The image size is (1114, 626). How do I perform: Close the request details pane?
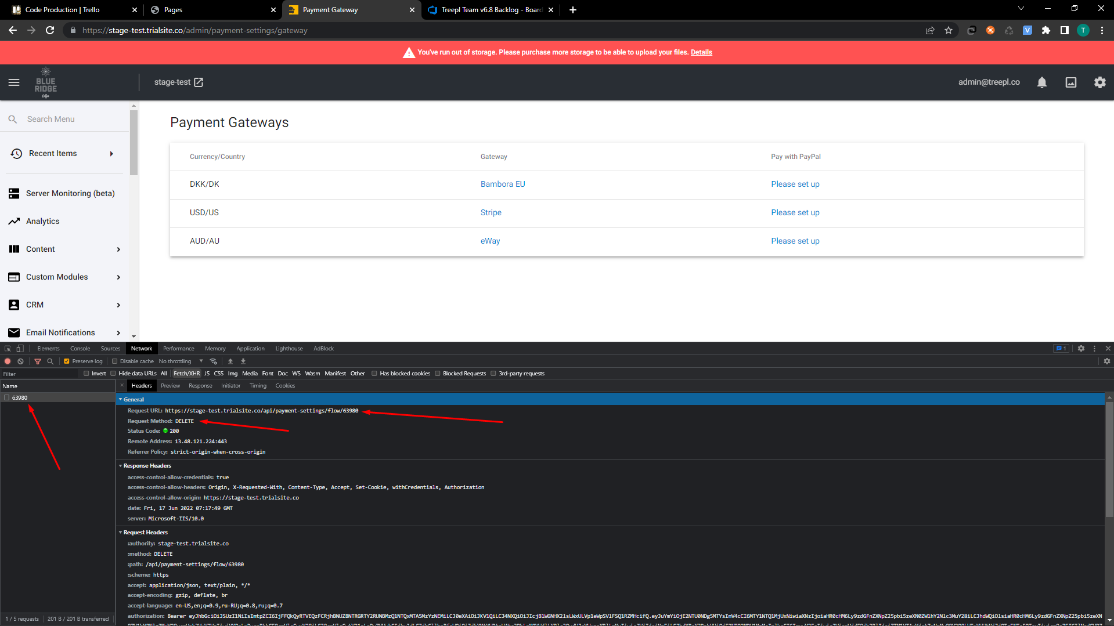(x=122, y=386)
